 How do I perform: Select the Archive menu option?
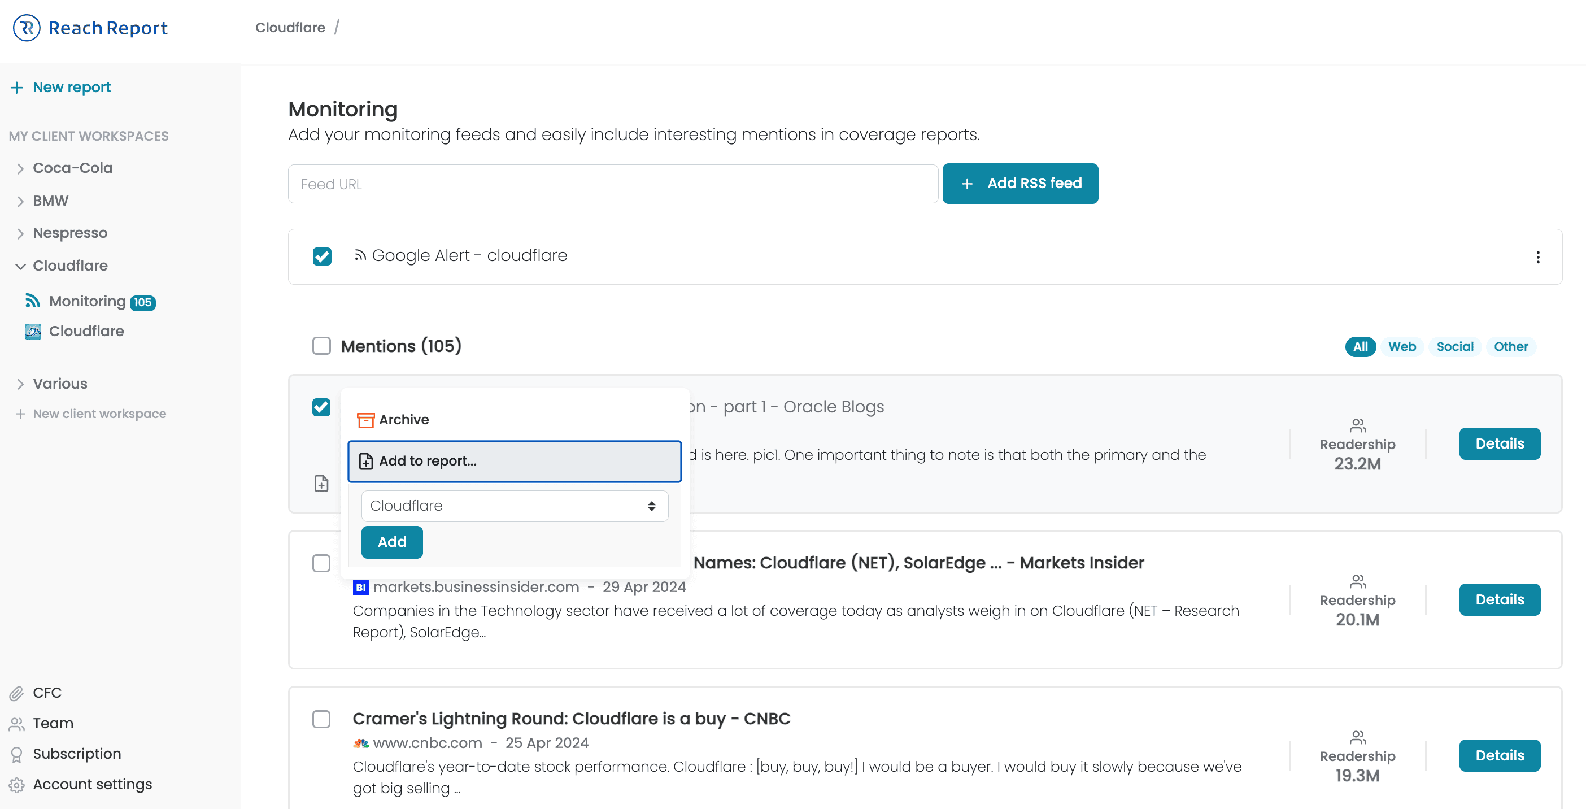515,420
